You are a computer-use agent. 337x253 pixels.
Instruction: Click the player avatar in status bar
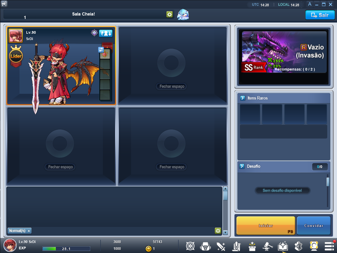pos(10,245)
